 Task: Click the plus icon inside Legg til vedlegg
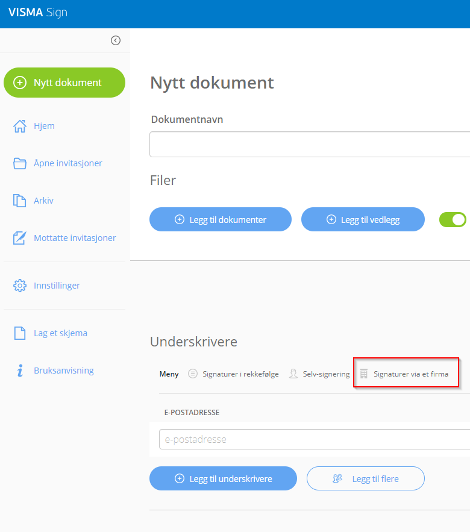point(332,219)
